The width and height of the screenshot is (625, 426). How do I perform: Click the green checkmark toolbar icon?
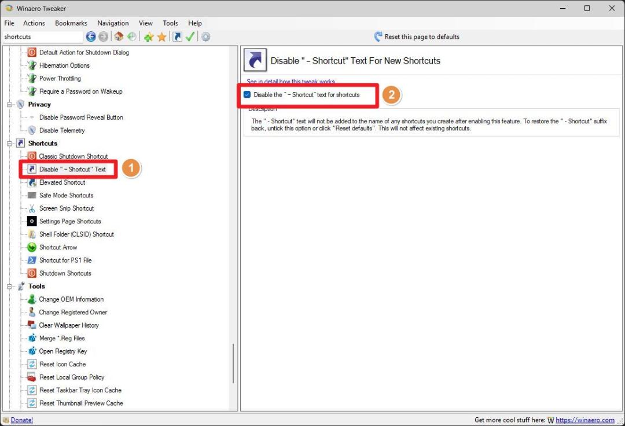pos(190,36)
